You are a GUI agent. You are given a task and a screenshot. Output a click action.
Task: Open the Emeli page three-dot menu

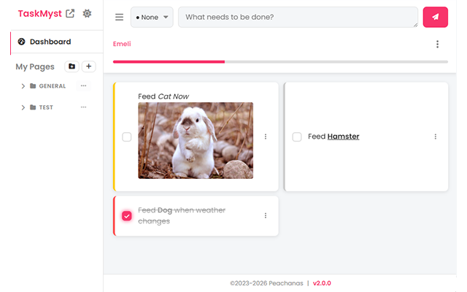coord(438,45)
